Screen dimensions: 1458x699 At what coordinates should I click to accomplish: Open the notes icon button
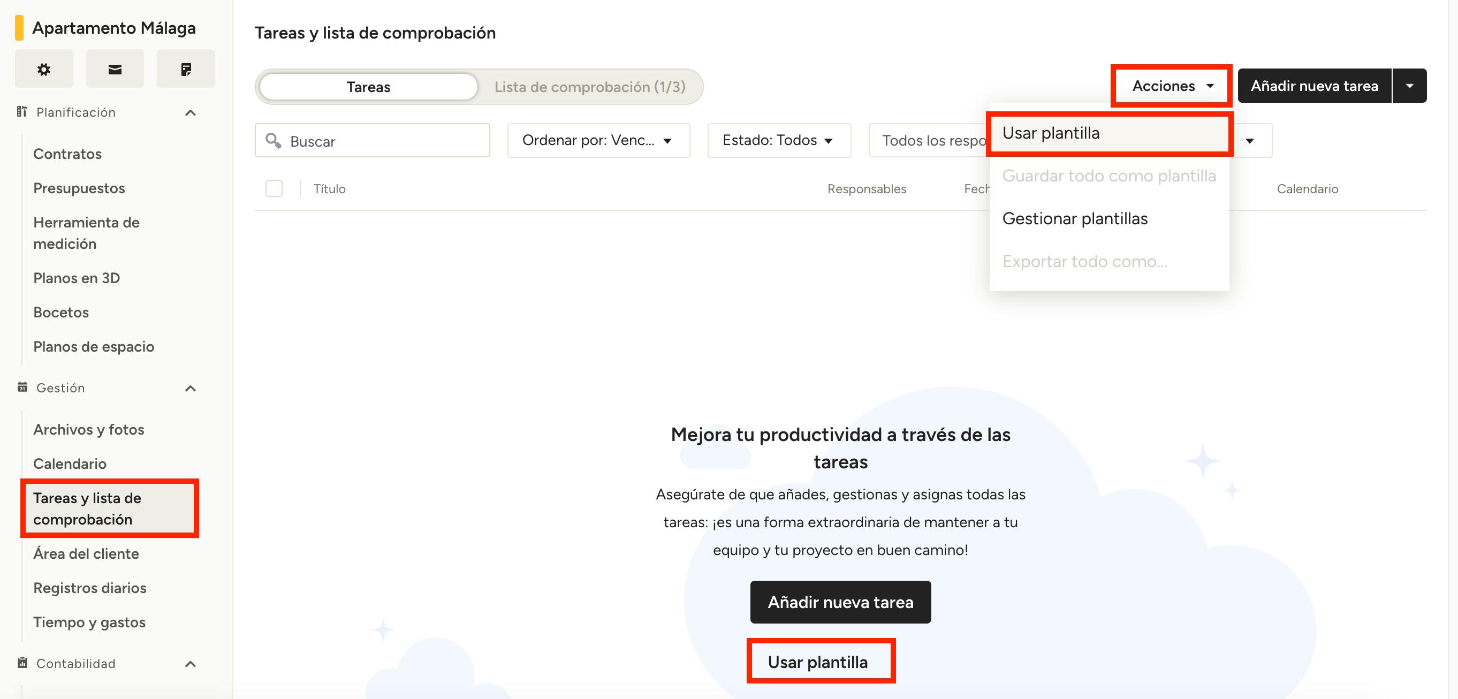tap(186, 69)
